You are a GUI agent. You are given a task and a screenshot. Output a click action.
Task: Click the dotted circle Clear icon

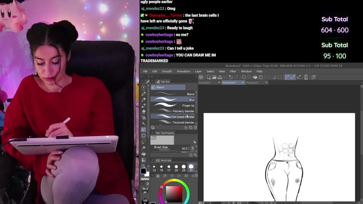pyautogui.click(x=244, y=77)
